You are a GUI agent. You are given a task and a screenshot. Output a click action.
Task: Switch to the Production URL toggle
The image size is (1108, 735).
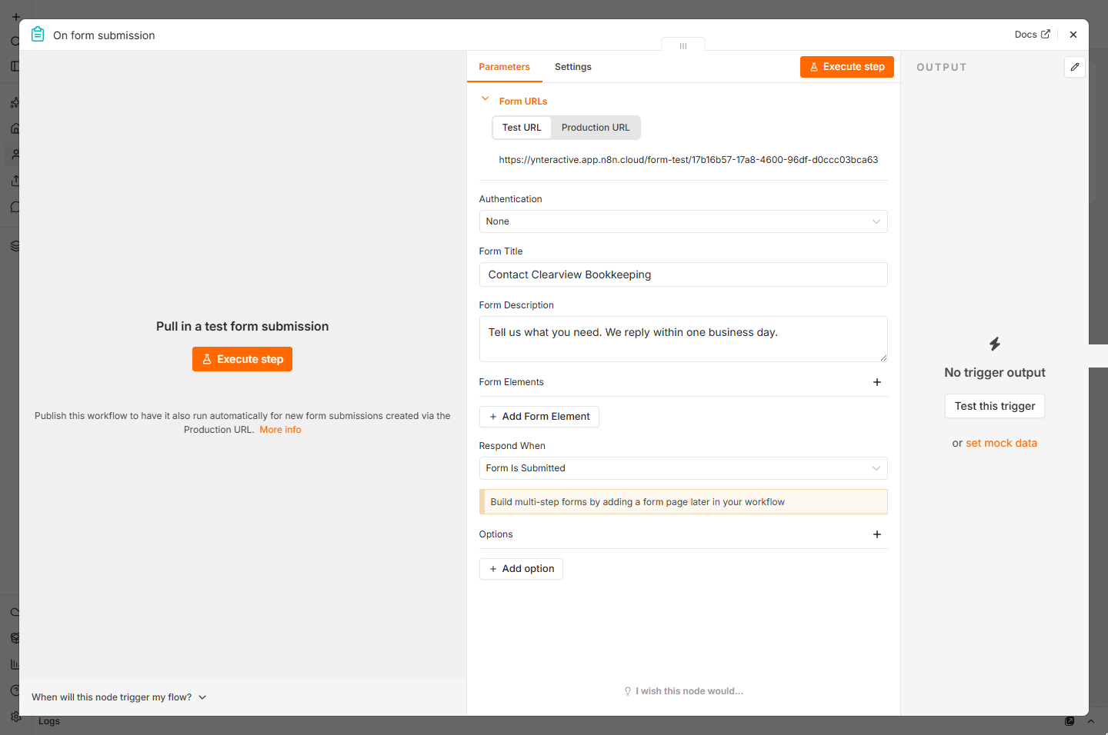[x=596, y=128]
